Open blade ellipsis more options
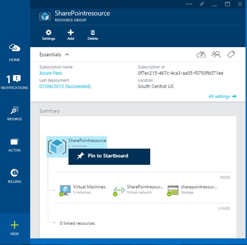 [x=189, y=4]
